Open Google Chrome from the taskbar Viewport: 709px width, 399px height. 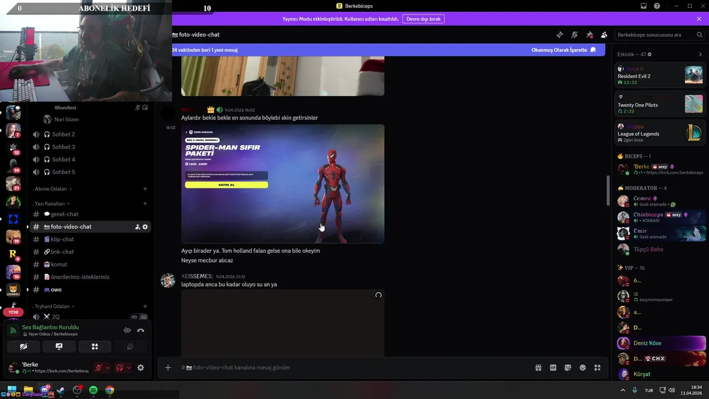110,390
